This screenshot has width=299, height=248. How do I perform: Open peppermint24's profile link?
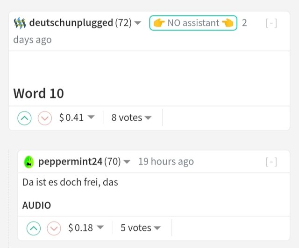click(x=71, y=162)
